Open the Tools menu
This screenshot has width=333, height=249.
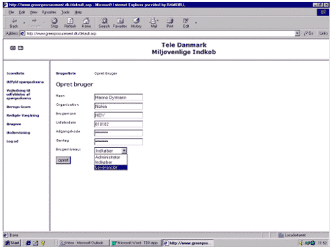coord(65,12)
